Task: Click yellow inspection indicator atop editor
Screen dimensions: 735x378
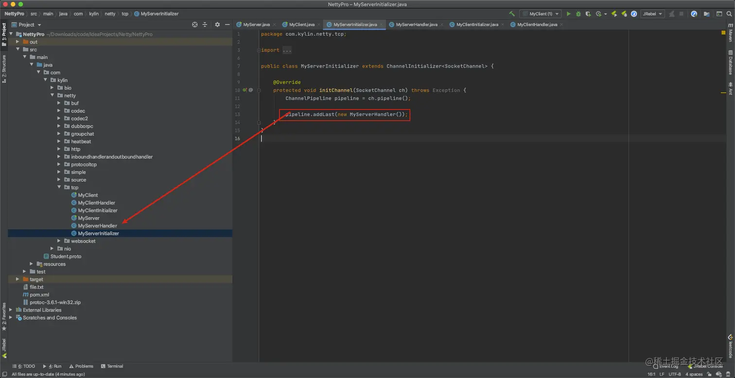Action: [x=723, y=33]
